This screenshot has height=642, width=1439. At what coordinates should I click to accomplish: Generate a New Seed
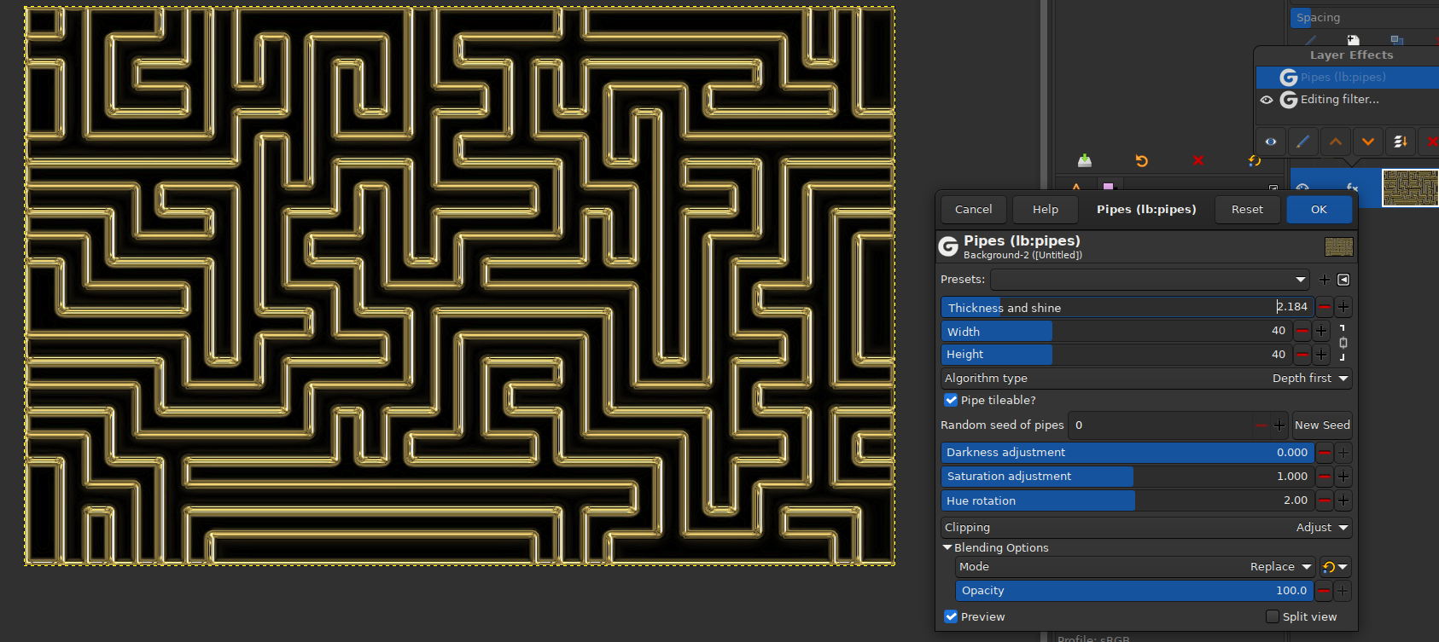(1322, 425)
